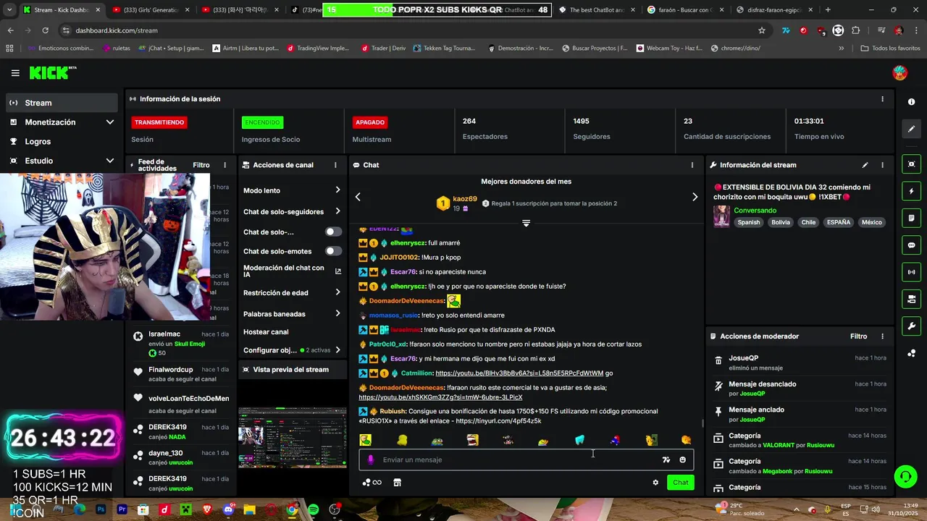Image resolution: width=927 pixels, height=521 pixels.
Task: Open the shop icon below chat input
Action: (x=397, y=483)
